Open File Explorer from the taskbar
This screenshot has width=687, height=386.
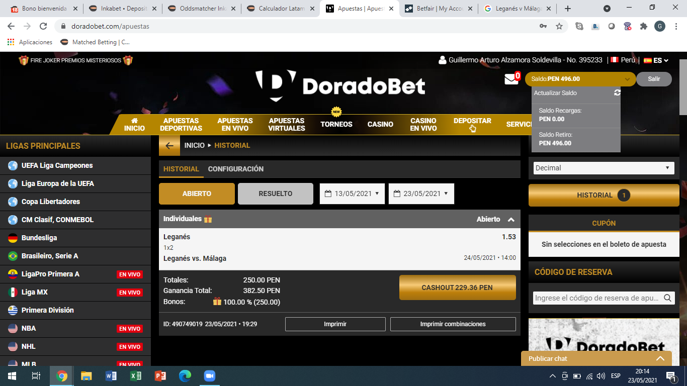click(x=87, y=376)
